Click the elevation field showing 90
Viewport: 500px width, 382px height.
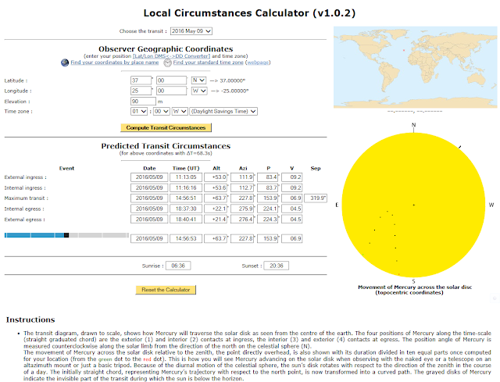click(x=143, y=102)
